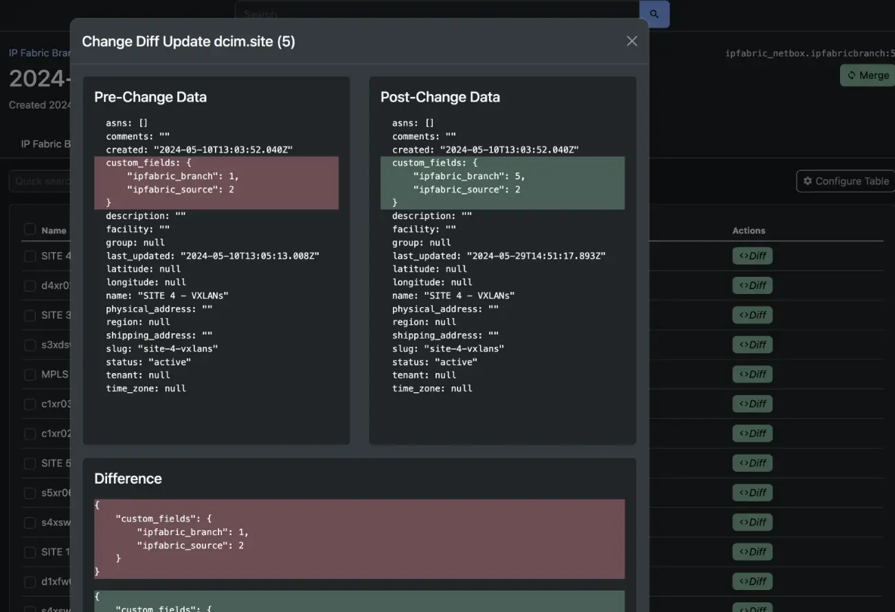Toggle the select-all checkbox beside Name header
This screenshot has height=612, width=895.
(x=30, y=229)
